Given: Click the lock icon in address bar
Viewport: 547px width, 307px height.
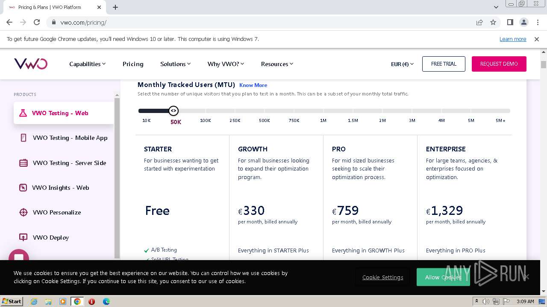Looking at the screenshot, I should (x=54, y=23).
